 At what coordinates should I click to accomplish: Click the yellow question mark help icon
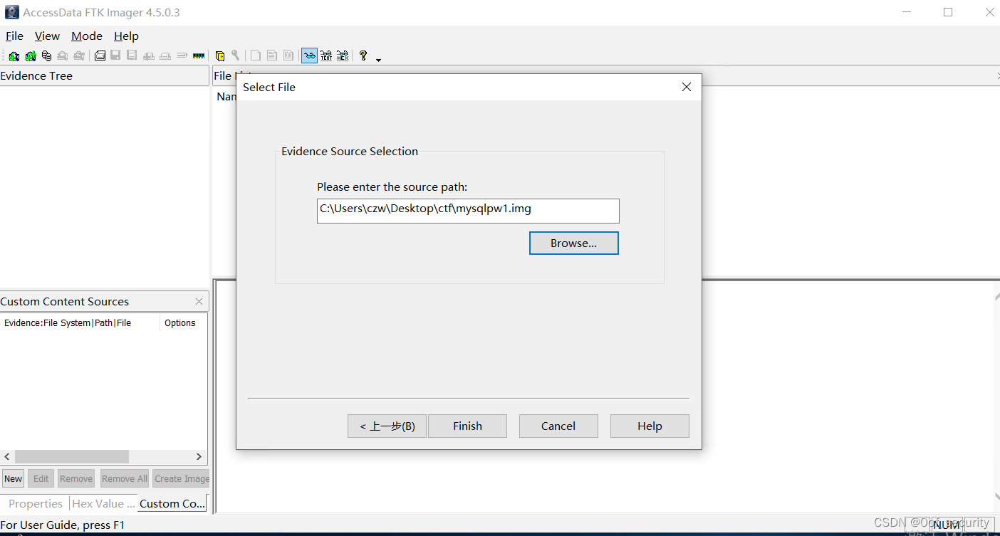[363, 56]
